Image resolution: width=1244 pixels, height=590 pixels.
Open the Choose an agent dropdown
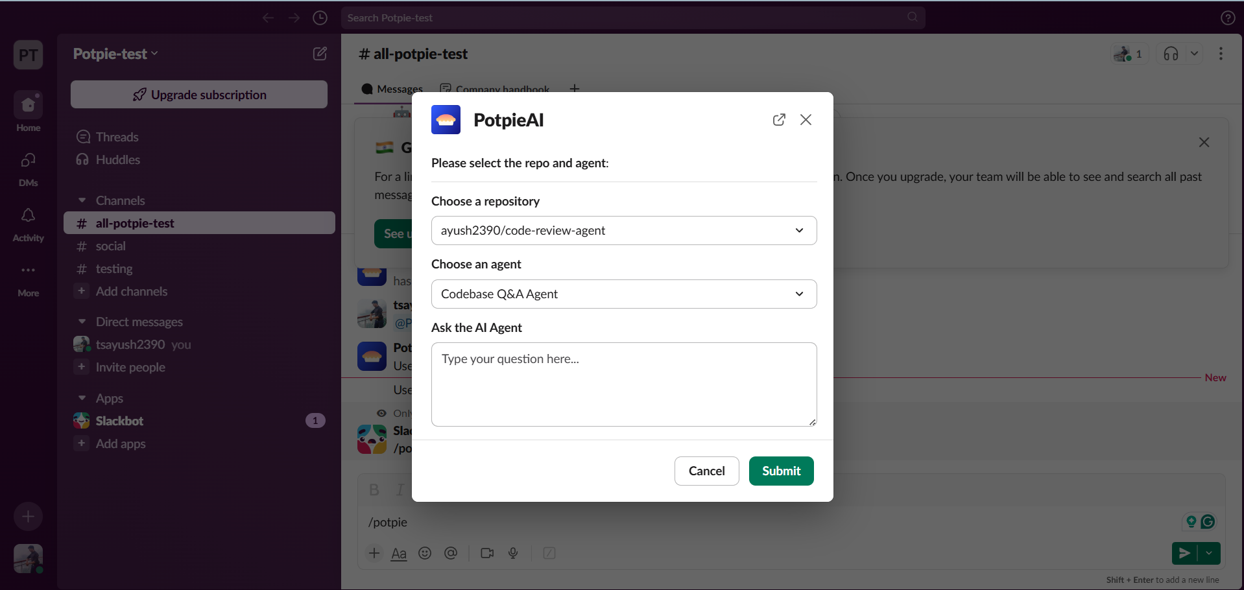(x=624, y=294)
